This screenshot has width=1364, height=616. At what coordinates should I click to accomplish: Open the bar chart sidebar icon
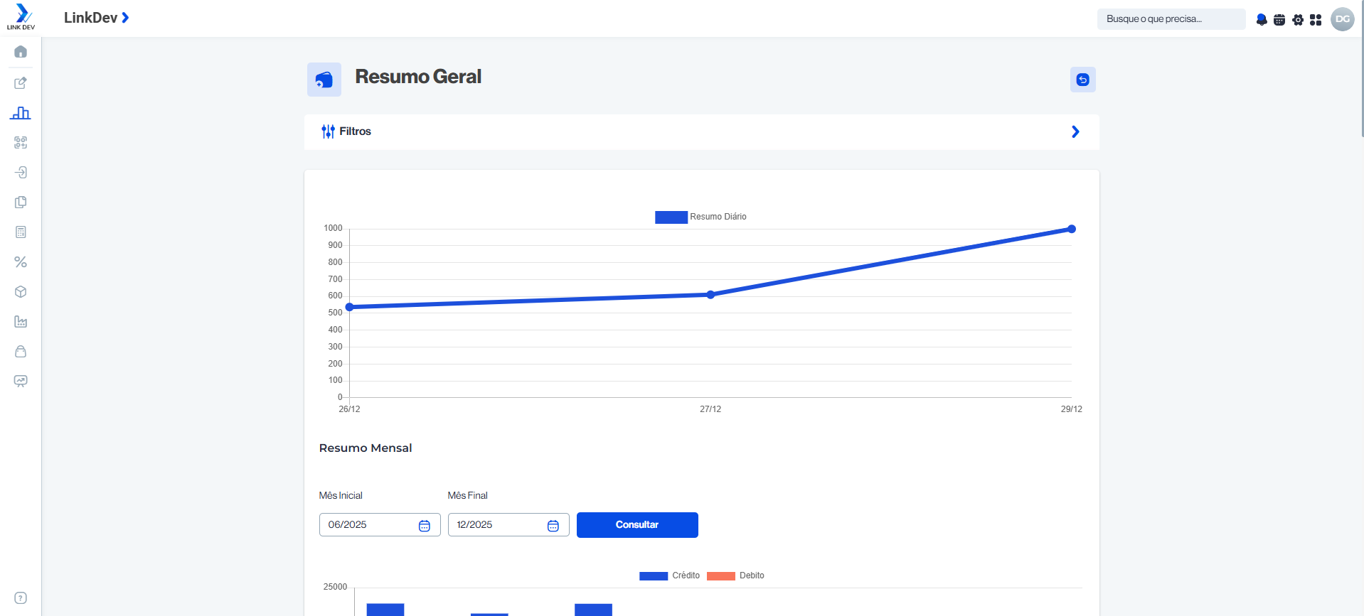21,113
